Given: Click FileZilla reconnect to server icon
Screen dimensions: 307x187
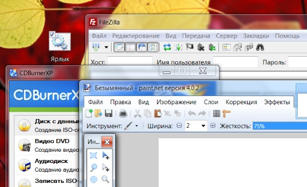Looking at the screenshot, I should click(212, 47).
